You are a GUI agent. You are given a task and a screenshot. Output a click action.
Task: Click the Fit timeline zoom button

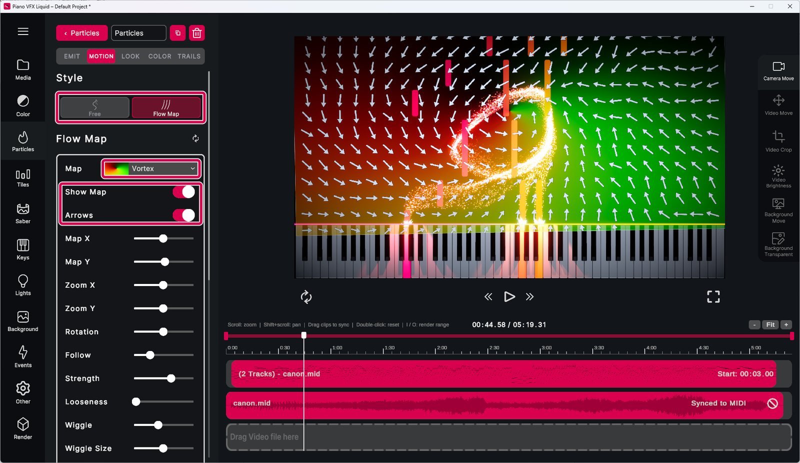coord(770,324)
